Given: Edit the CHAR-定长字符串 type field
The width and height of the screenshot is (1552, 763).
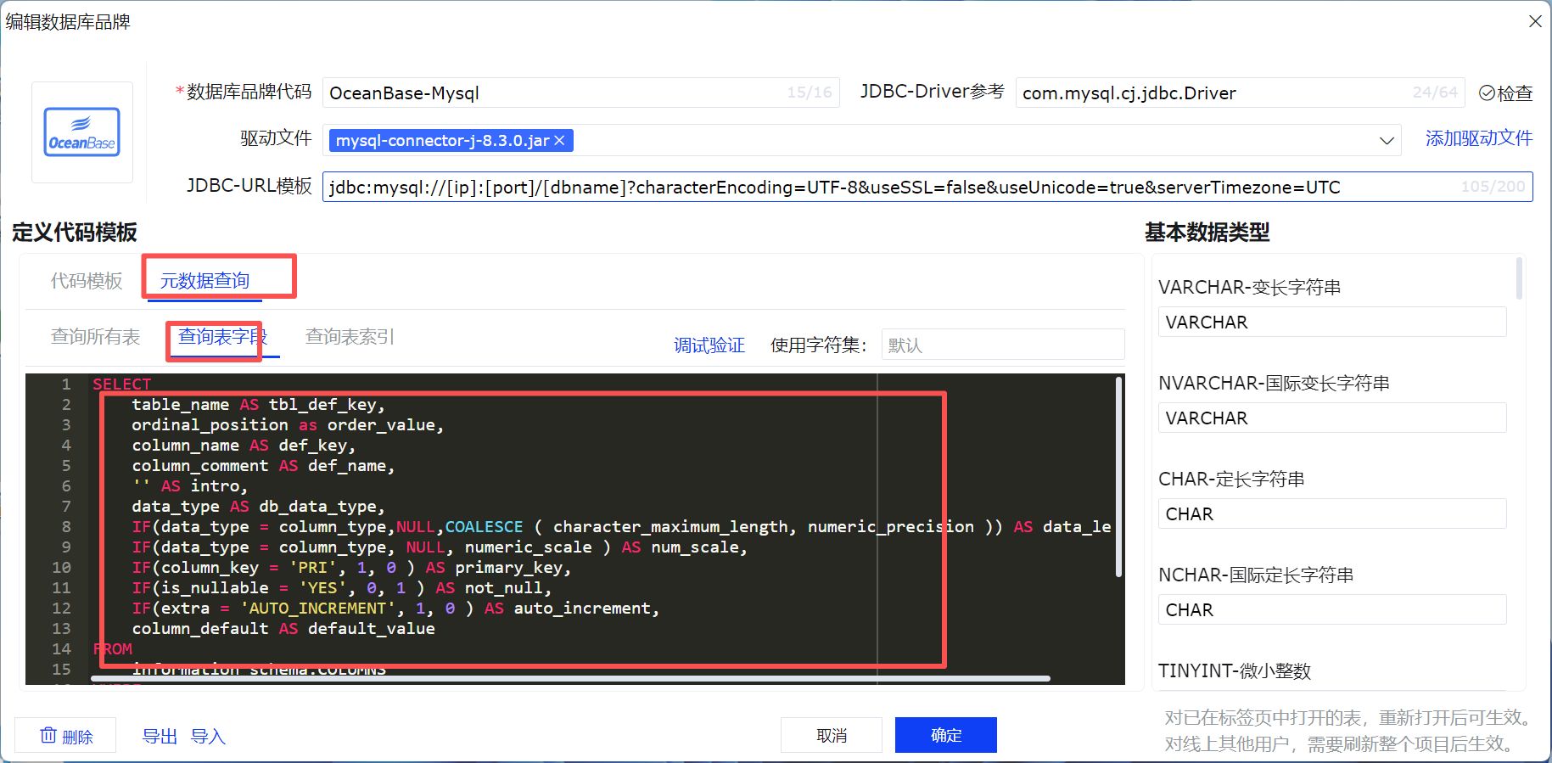Looking at the screenshot, I should [1332, 514].
